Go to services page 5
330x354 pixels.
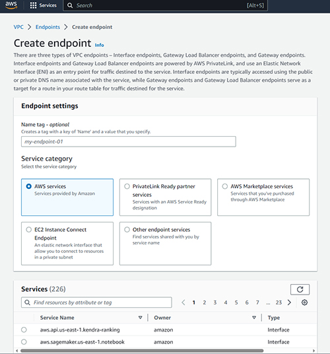(236, 302)
